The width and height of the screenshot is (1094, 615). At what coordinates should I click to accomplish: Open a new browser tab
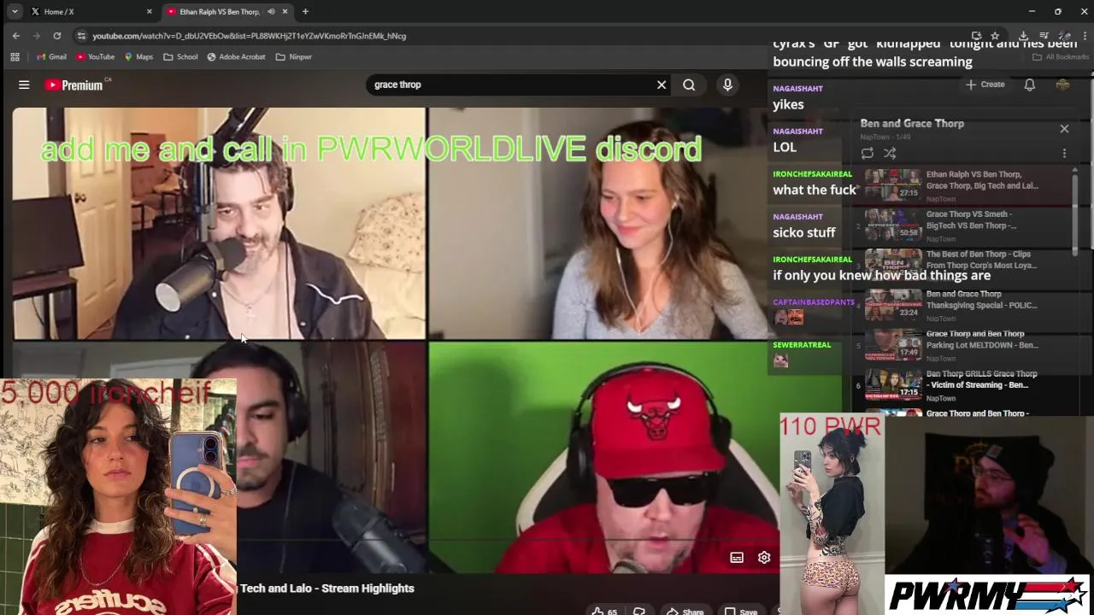coord(305,12)
